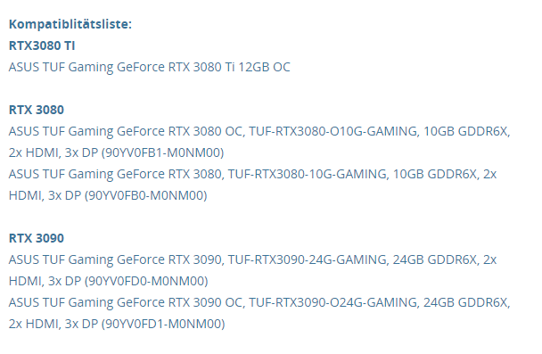
Task: Click the Kompatiblitätsliste heading
Action: pyautogui.click(x=70, y=24)
